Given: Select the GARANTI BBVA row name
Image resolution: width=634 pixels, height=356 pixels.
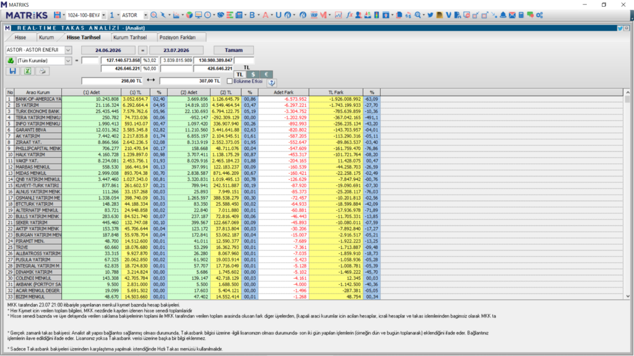Looking at the screenshot, I should point(38,130).
